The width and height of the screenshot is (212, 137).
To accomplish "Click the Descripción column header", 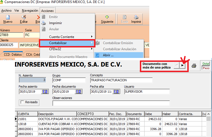I will click(57, 114).
